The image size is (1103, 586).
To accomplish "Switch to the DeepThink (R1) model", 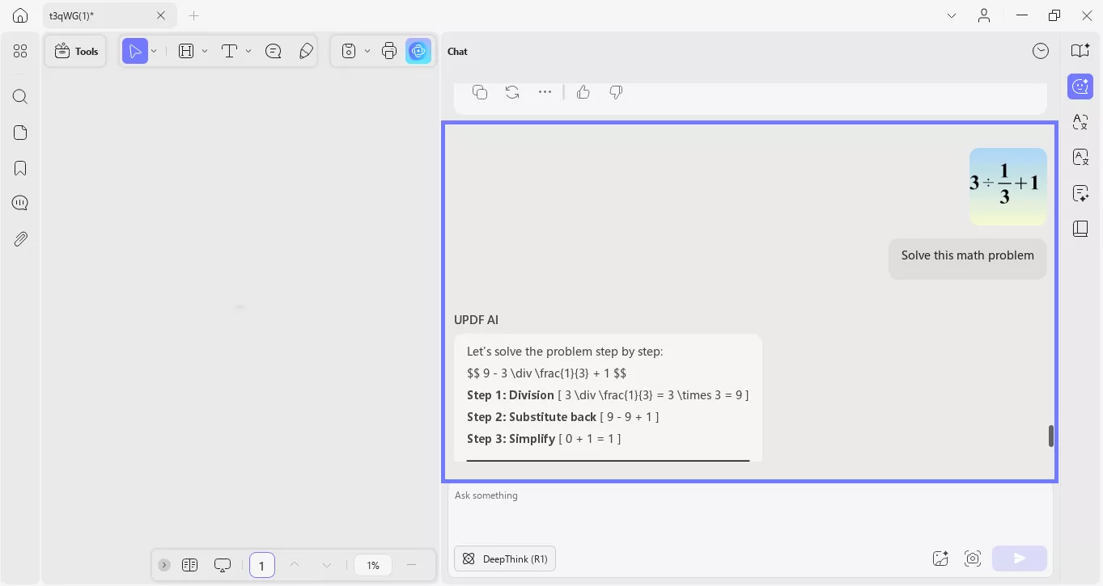I will point(505,559).
